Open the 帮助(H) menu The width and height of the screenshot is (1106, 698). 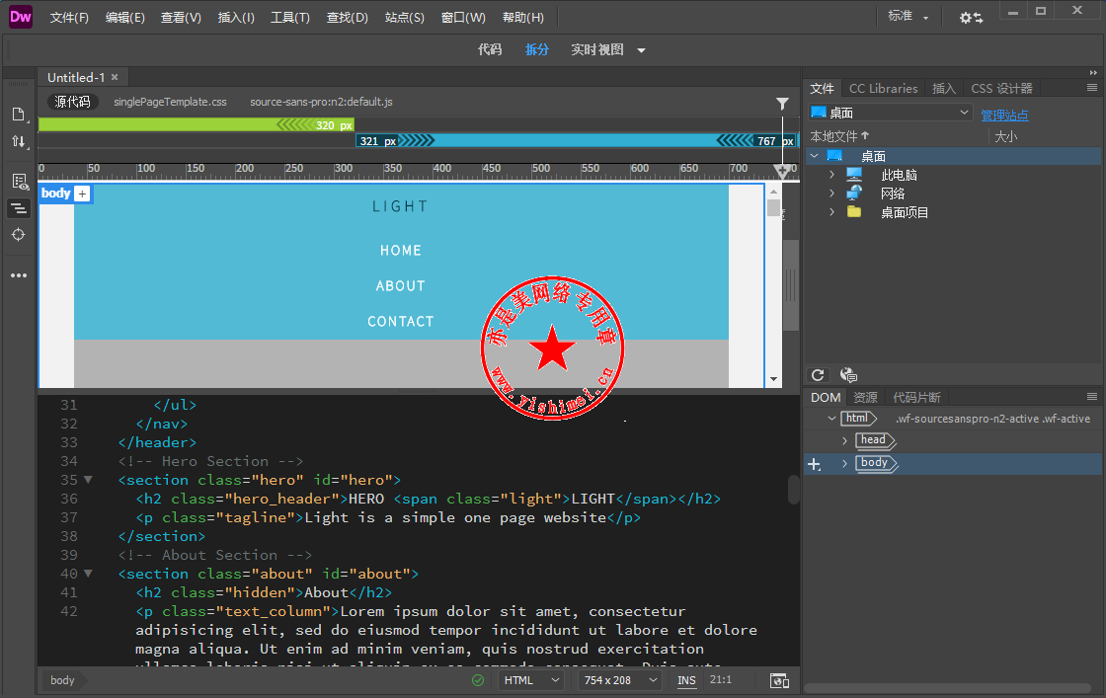coord(522,18)
